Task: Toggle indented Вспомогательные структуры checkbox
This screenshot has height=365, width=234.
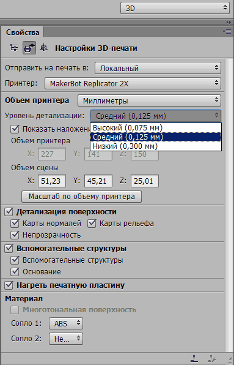Action: [x=15, y=260]
